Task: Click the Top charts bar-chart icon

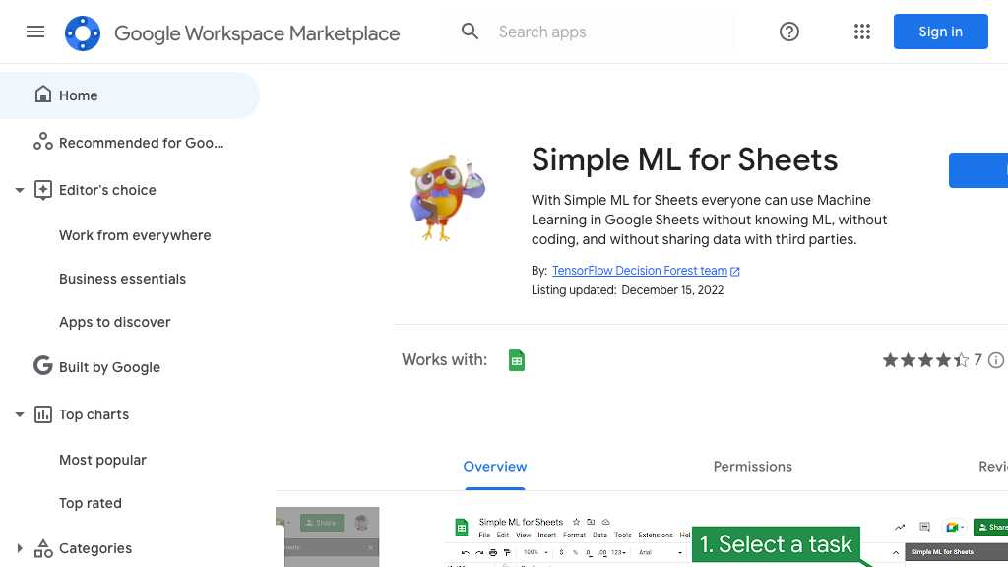Action: (43, 414)
